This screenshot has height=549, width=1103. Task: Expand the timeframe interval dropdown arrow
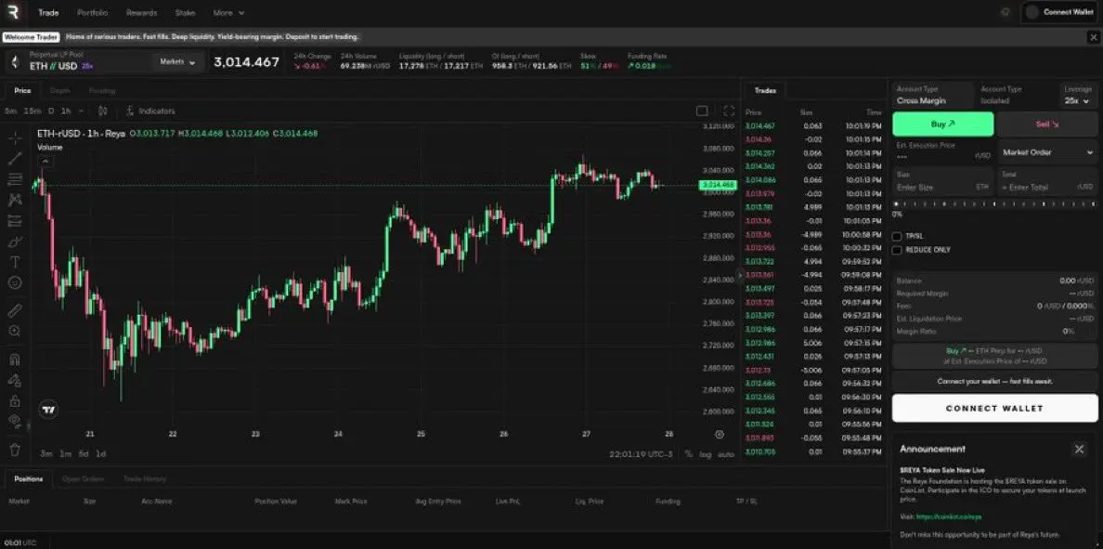point(81,111)
